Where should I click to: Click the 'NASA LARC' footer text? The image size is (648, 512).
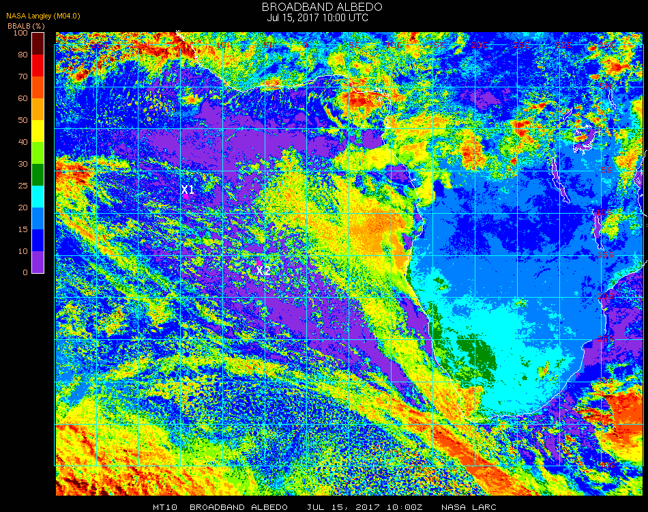tap(469, 507)
